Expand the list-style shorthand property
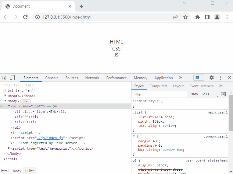Image resolution: width=233 pixels, height=174 pixels. 162,117
